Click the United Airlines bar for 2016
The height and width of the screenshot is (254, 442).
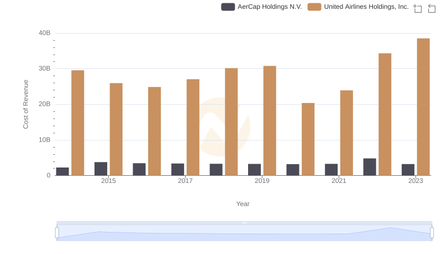155,131
